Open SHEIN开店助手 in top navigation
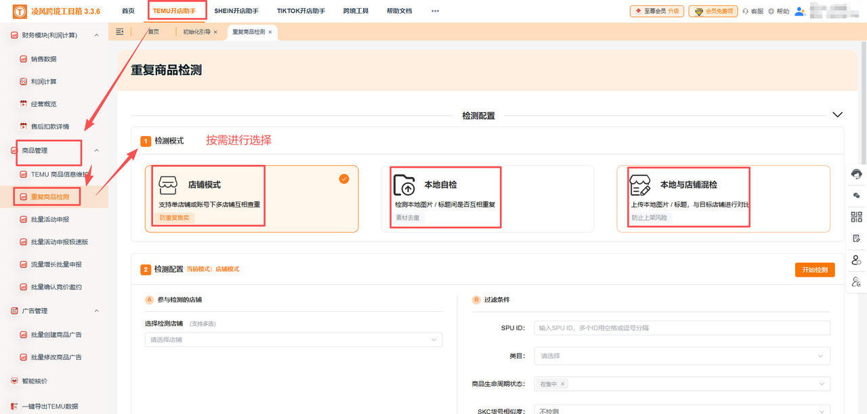 point(236,11)
